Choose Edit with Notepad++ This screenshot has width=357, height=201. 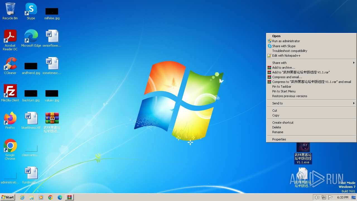click(x=311, y=56)
